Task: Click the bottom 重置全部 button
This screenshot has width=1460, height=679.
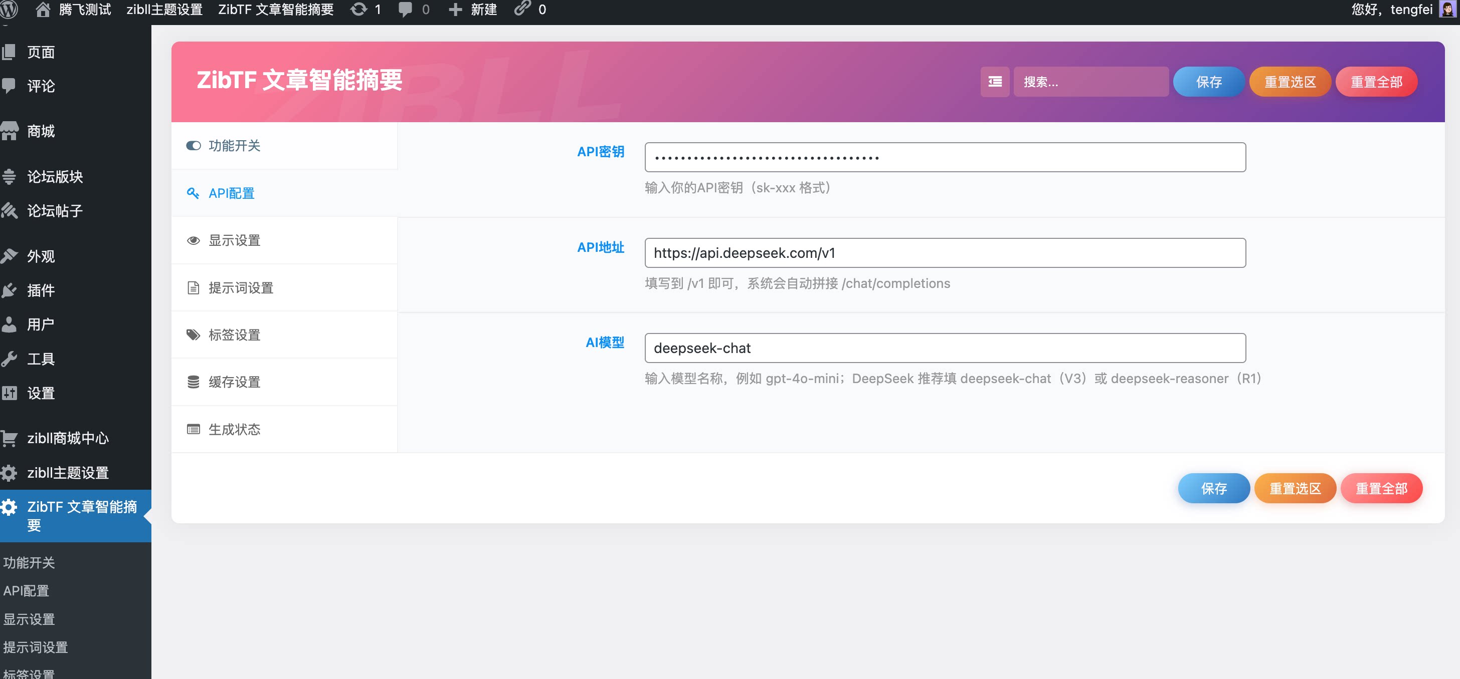Action: point(1381,488)
